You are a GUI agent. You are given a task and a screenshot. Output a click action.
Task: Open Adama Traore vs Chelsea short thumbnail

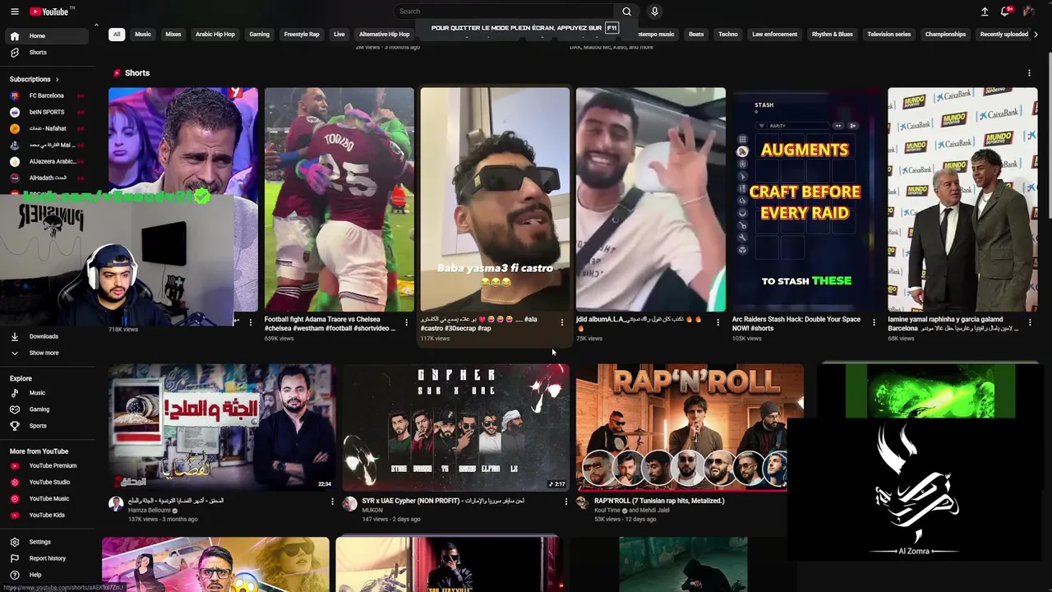click(x=339, y=200)
